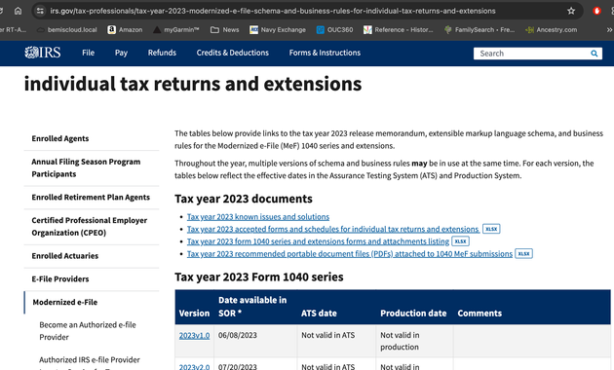614x370 pixels.
Task: Click the Tax year 2023 documents heading
Action: tap(244, 199)
